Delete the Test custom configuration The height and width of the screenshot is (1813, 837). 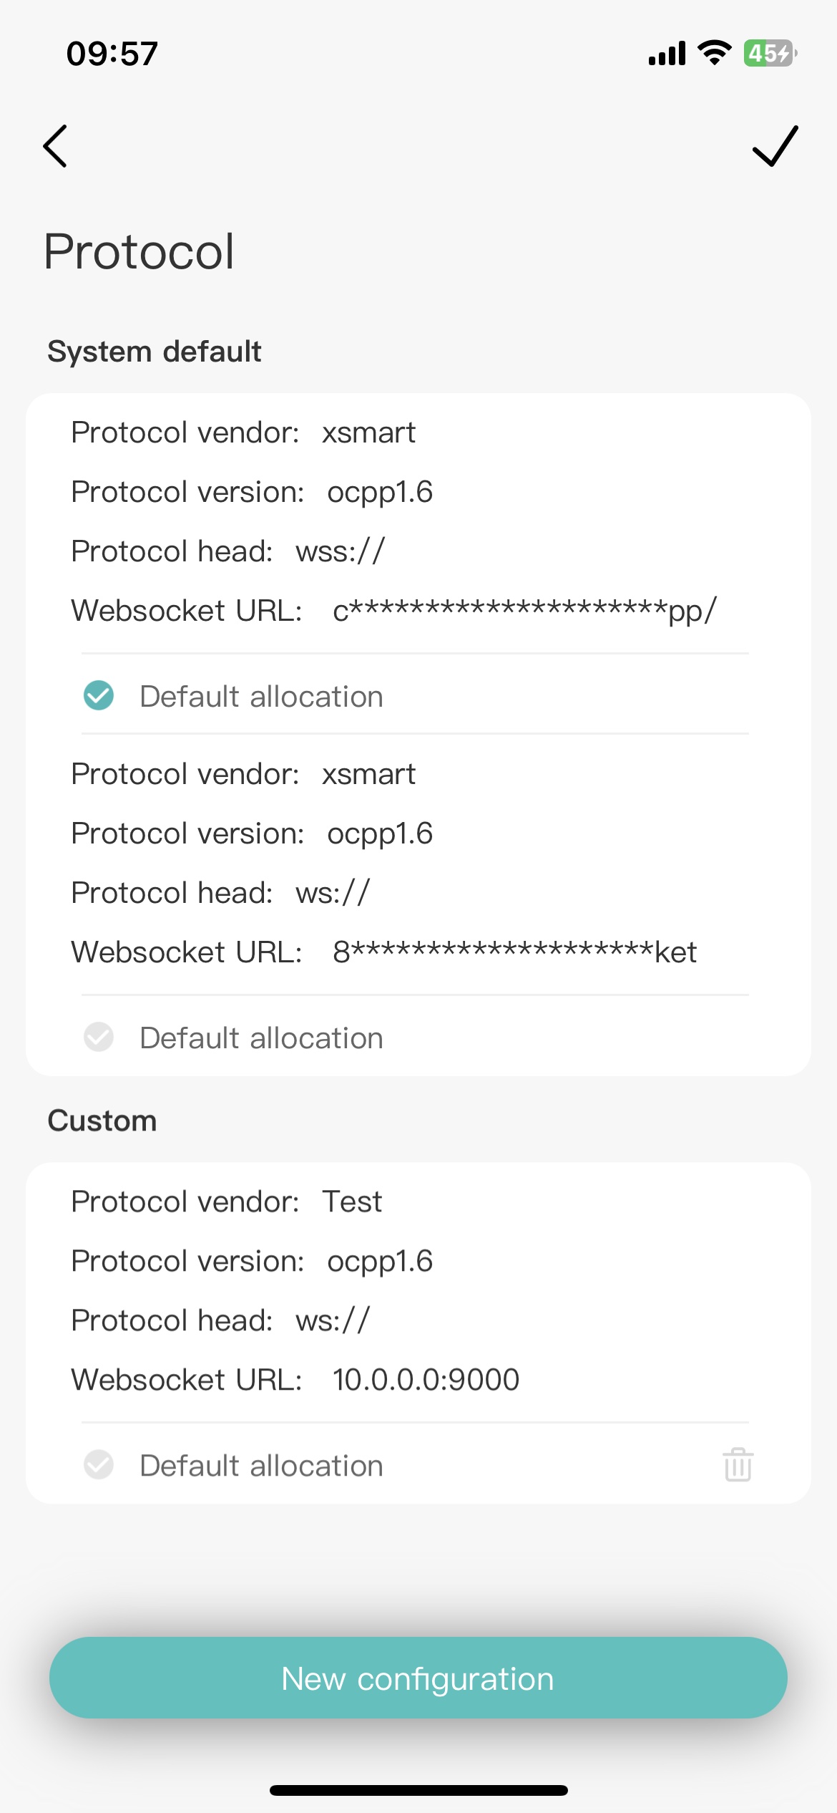pos(738,1464)
